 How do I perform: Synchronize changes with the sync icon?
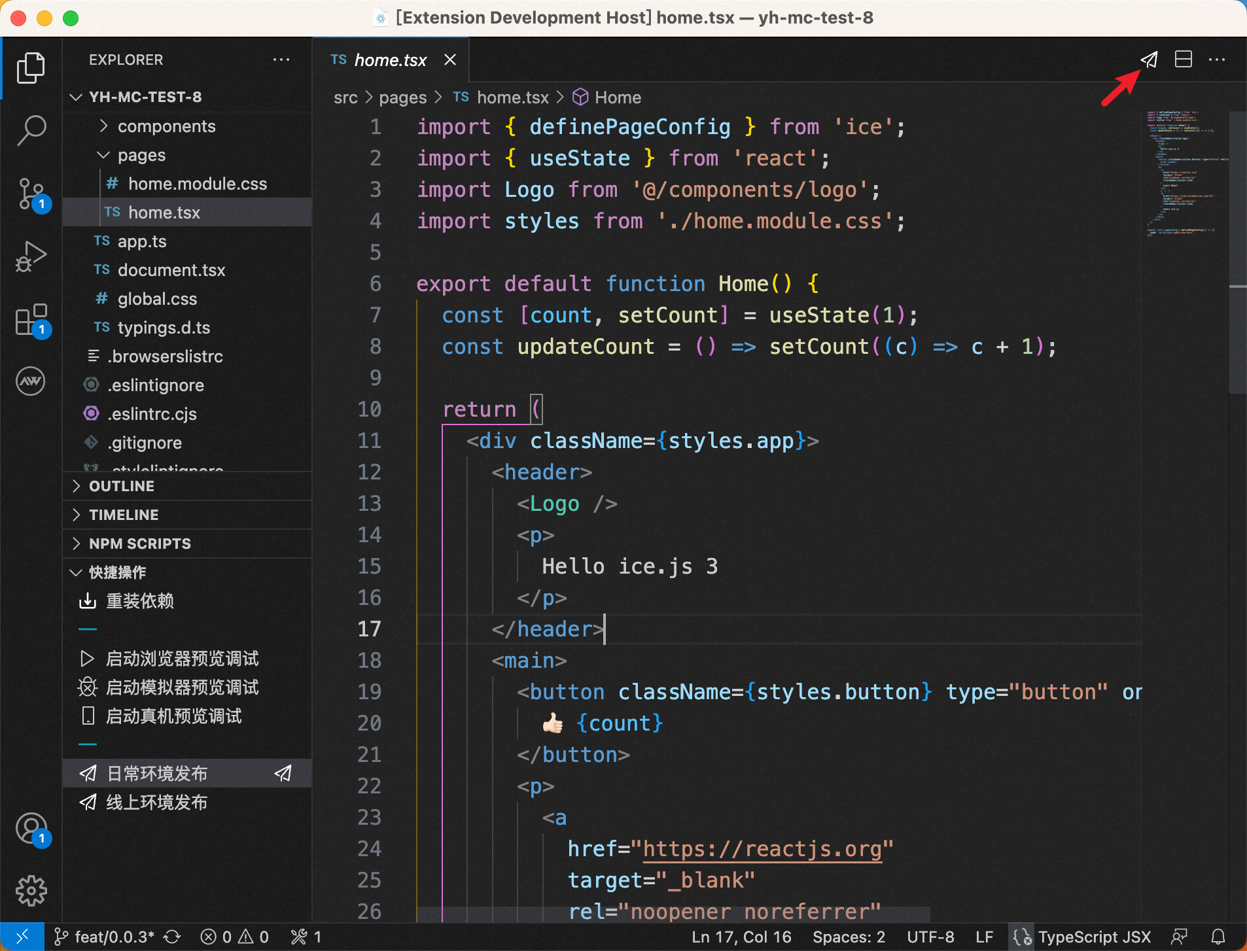(x=171, y=936)
